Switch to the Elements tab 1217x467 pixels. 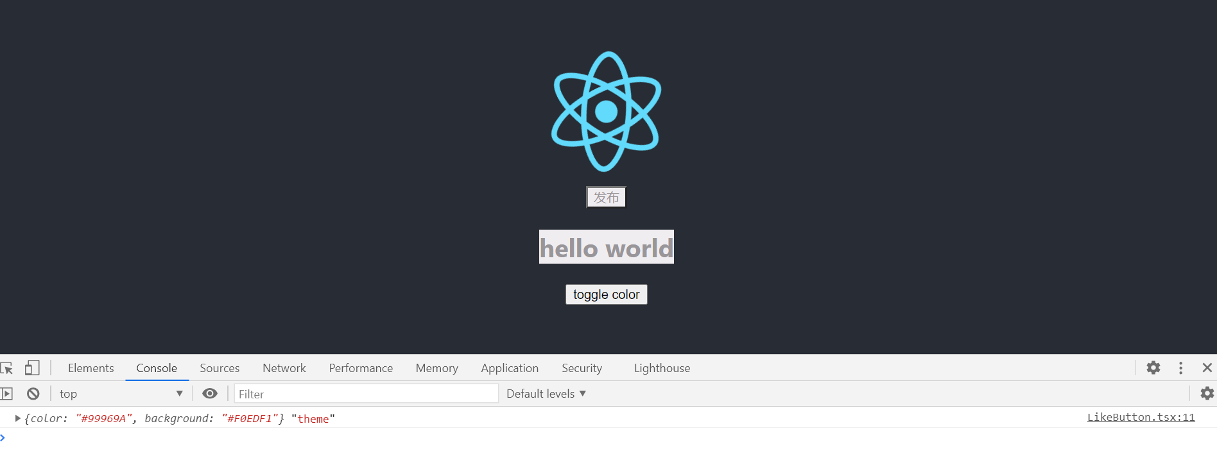coord(91,368)
